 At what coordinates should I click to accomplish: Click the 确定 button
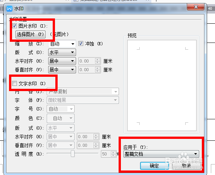pos(154,166)
